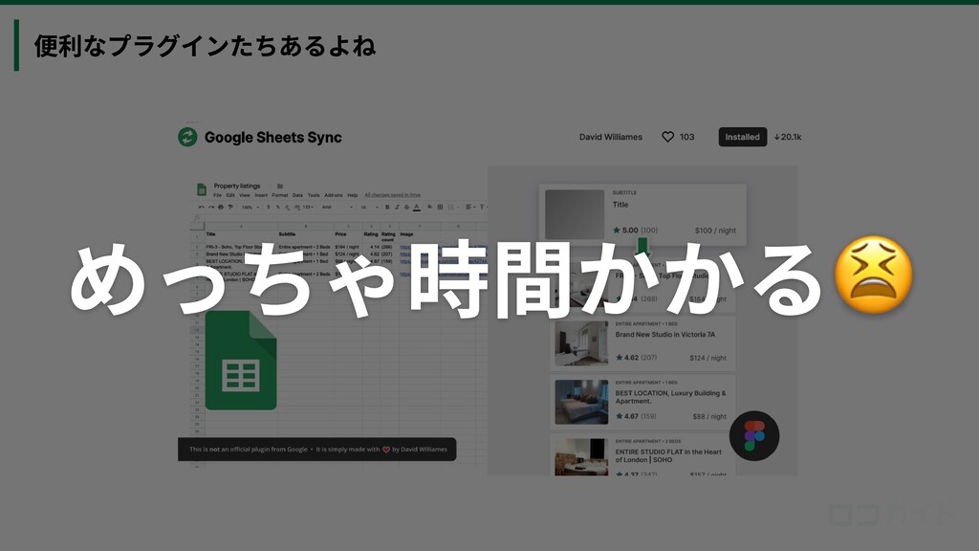Toggle strikethrough formatting in Sheets toolbar
979x551 pixels.
pyautogui.click(x=406, y=207)
